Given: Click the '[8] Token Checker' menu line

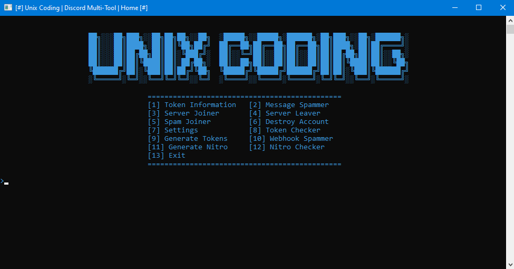Looking at the screenshot, I should pyautogui.click(x=285, y=131).
